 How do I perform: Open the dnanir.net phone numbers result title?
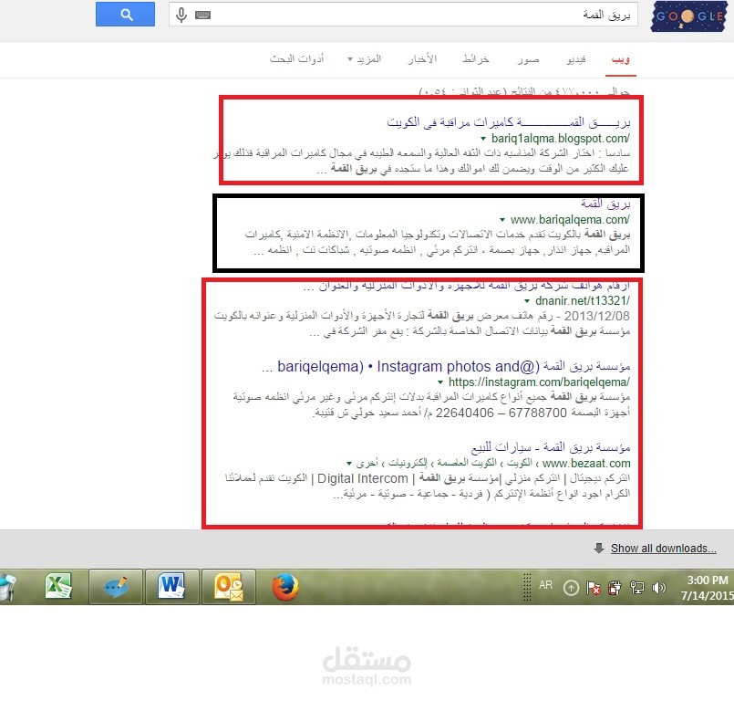466,286
